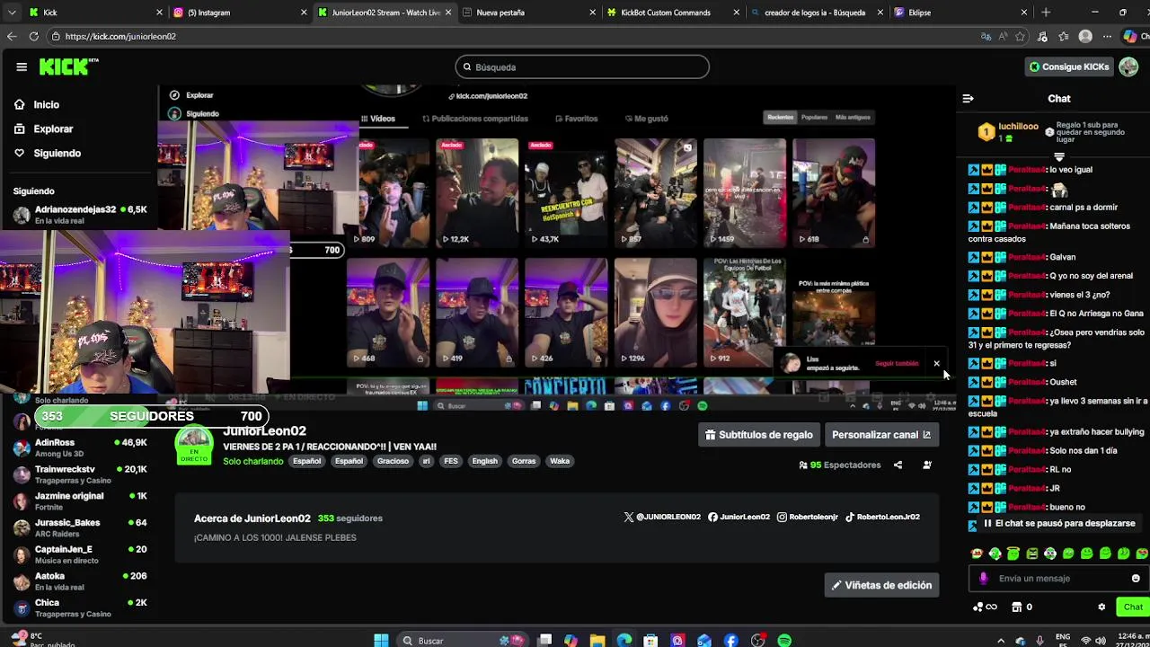This screenshot has height=647, width=1150.
Task: Open a new browser tab with plus
Action: 1045,13
